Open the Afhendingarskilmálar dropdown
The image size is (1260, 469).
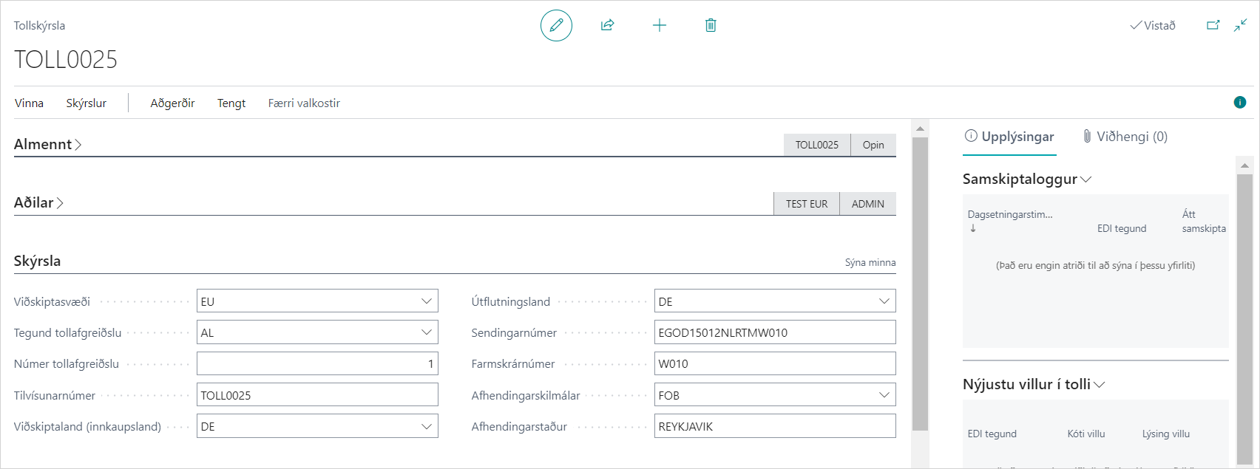pyautogui.click(x=884, y=395)
